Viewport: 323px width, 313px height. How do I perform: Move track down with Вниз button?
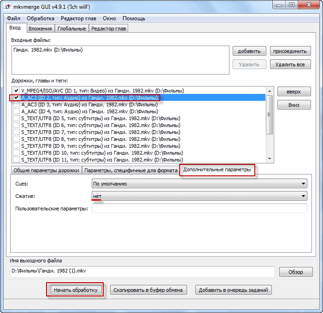(294, 105)
